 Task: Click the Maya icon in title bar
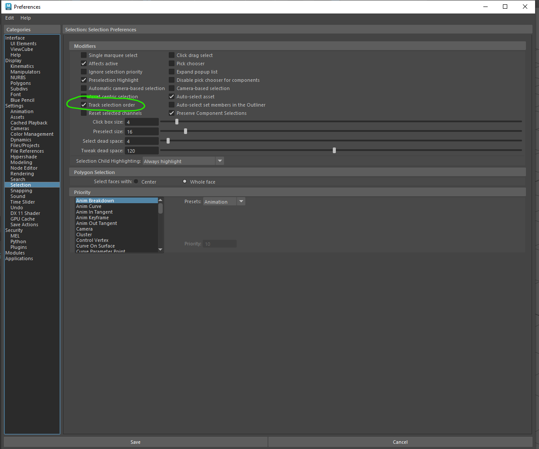coord(8,7)
